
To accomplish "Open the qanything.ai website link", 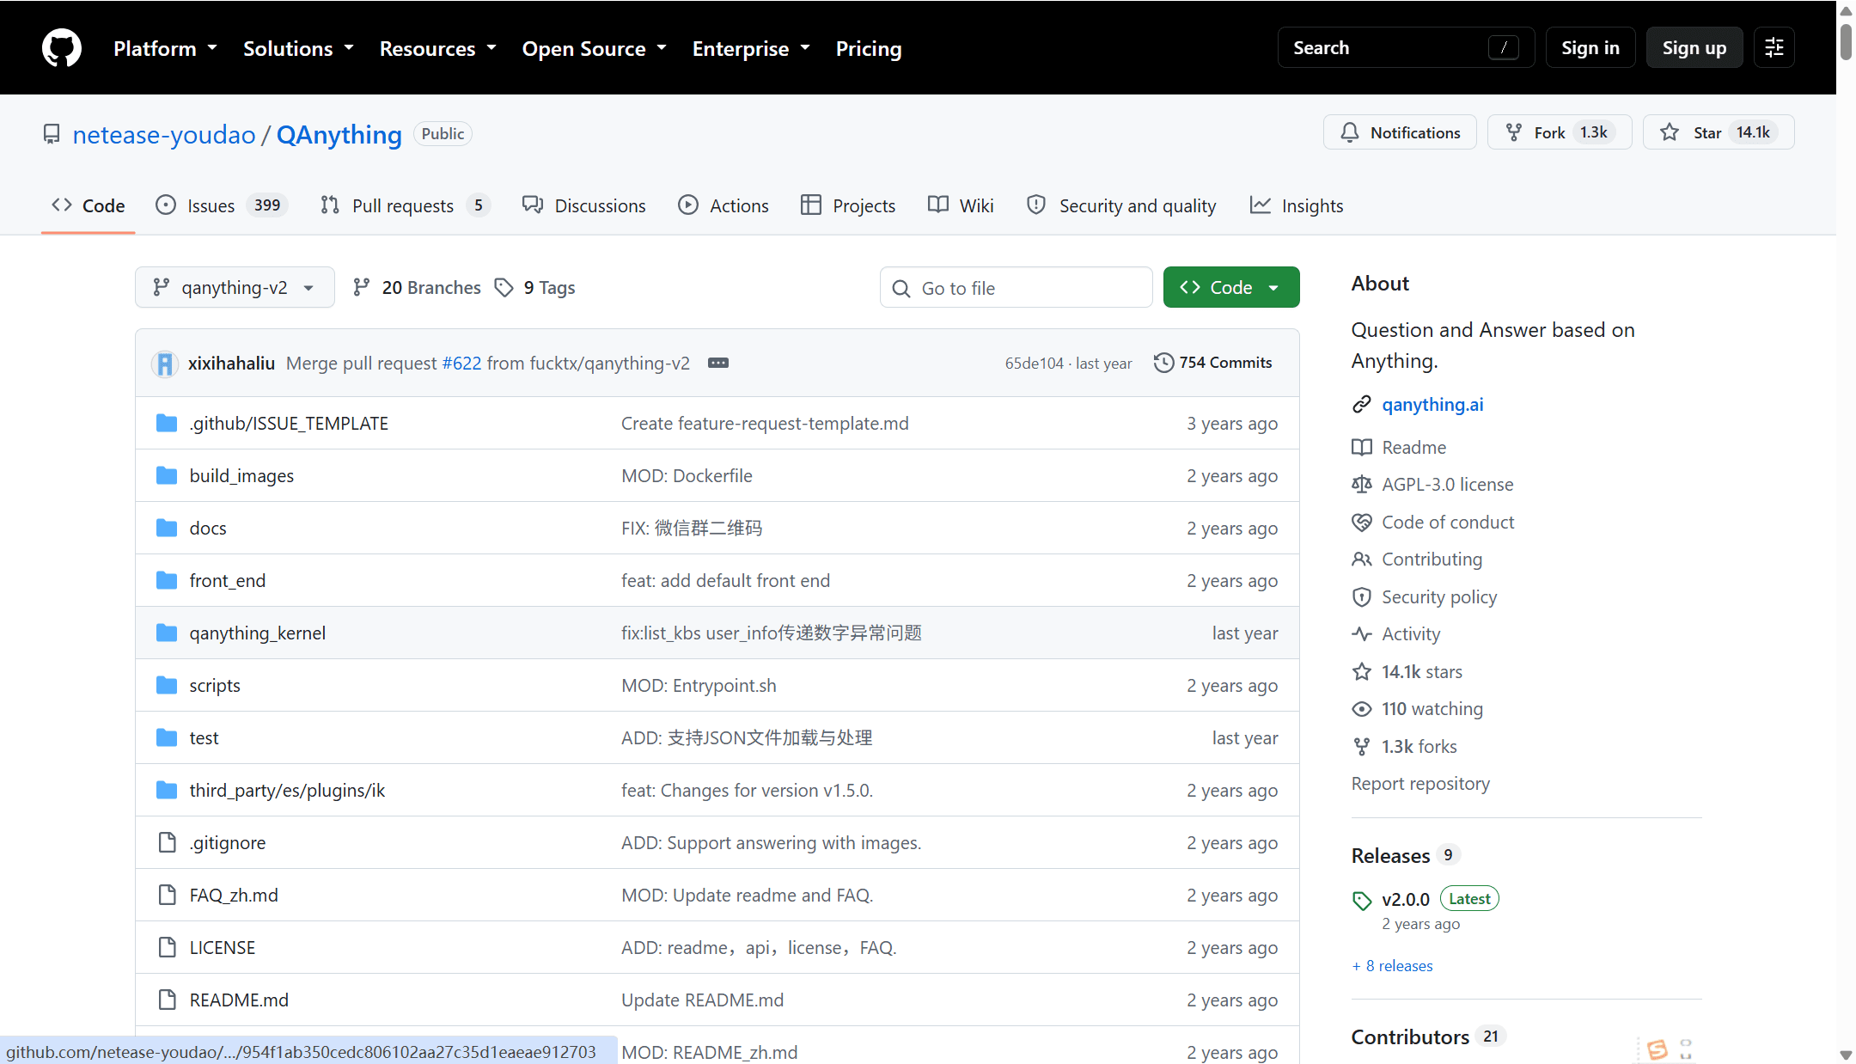I will pos(1432,404).
